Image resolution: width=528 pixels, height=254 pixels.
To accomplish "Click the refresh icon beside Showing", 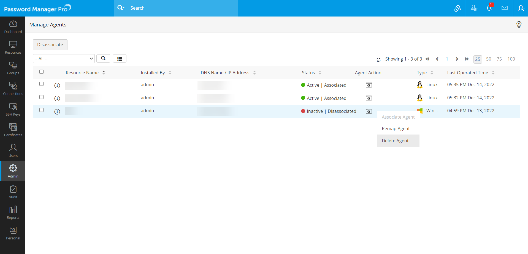I will [378, 59].
